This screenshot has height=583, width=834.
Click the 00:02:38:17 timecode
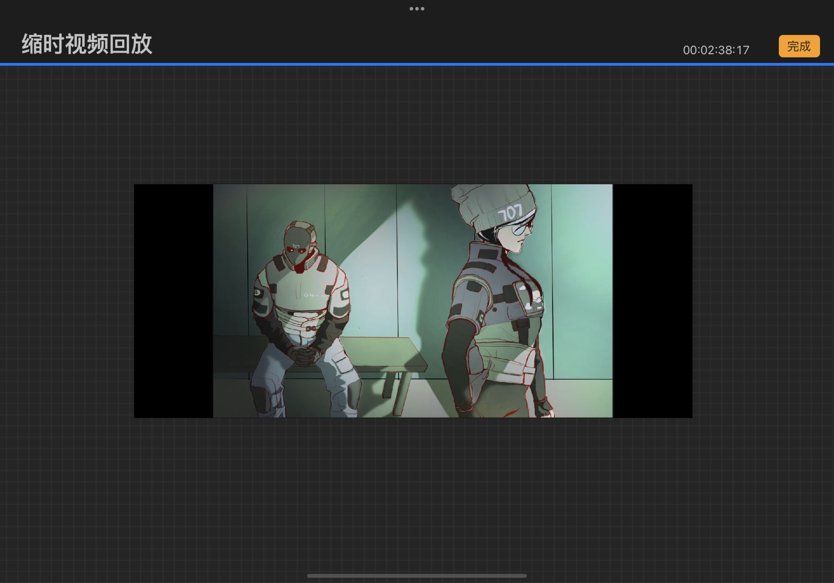[x=716, y=50]
